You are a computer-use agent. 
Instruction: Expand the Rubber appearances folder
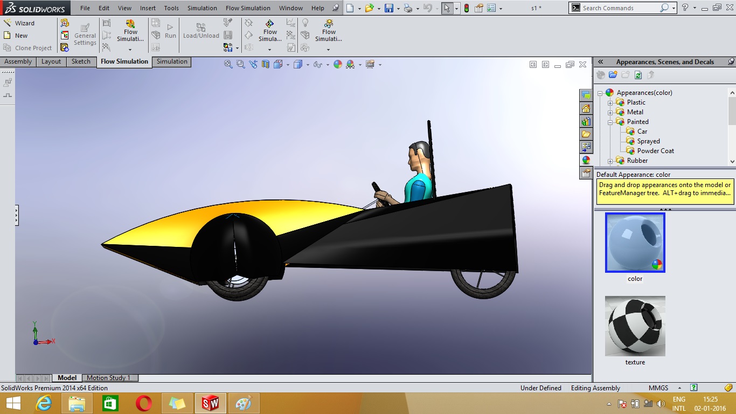tap(610, 161)
